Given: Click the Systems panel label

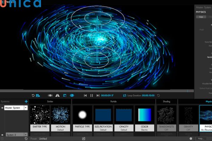Looking at the screenshot, I should point(5,102).
